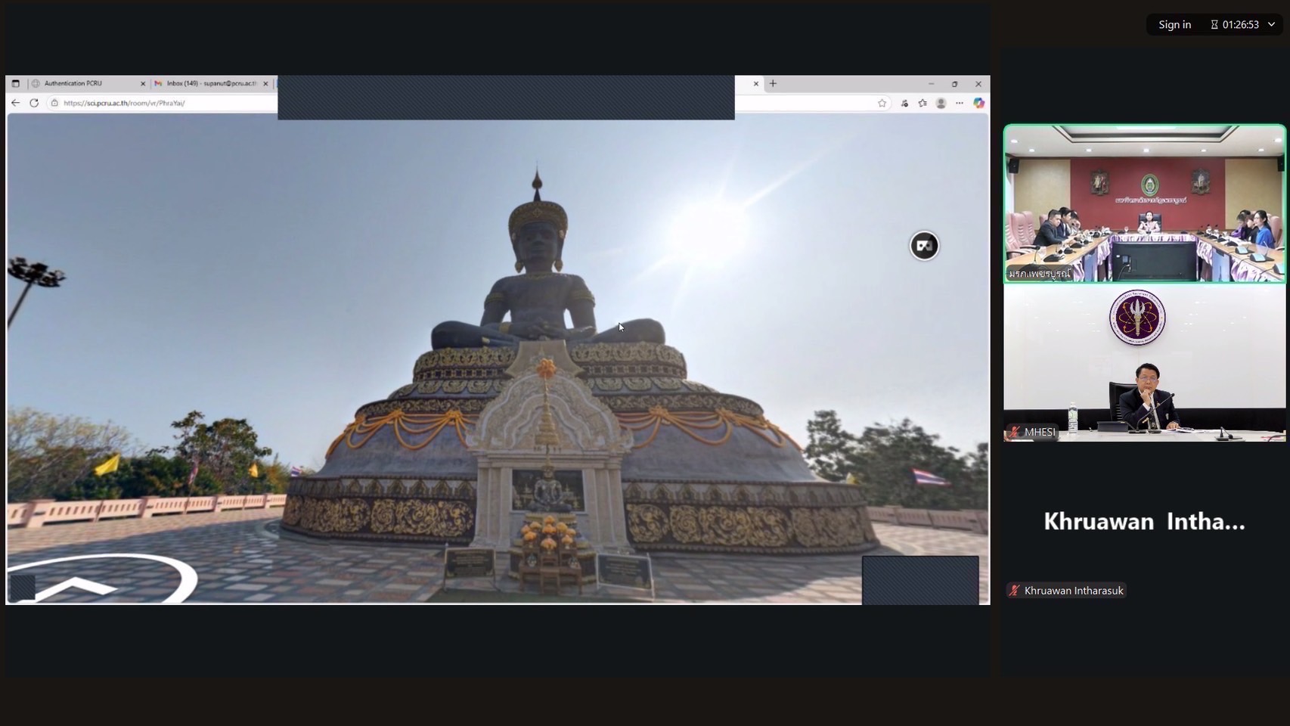1290x726 pixels.
Task: Open the browser profile avatar
Action: [x=941, y=103]
